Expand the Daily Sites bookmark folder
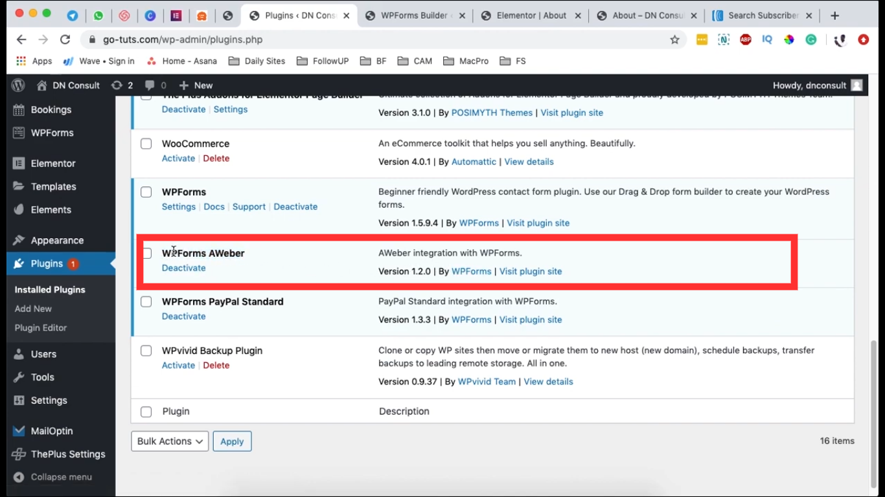 click(x=257, y=61)
